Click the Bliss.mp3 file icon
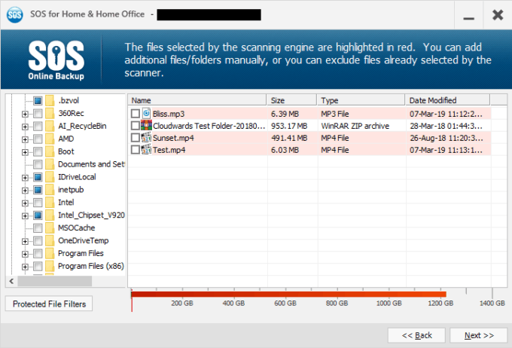The height and width of the screenshot is (348, 512). tap(146, 114)
